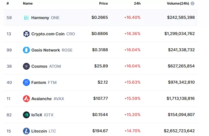Click the Volume(24h) info icon
209x136 pixels.
tap(192, 3)
